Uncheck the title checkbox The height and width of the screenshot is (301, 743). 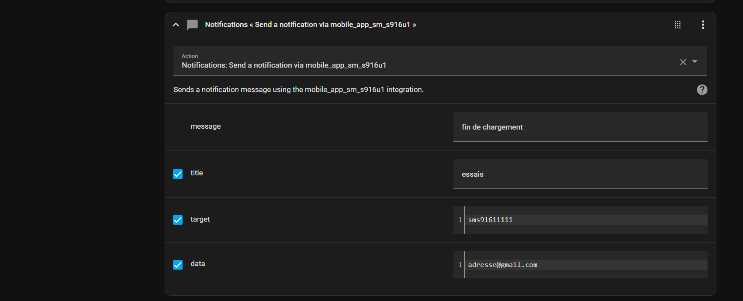178,174
